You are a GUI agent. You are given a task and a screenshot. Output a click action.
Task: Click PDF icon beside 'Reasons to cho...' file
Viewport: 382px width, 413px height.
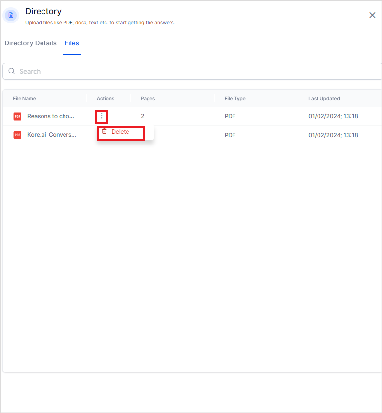click(x=18, y=116)
